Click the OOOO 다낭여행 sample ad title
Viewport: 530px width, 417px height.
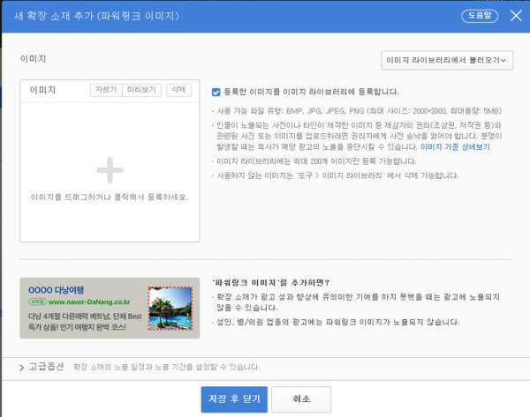(57, 290)
